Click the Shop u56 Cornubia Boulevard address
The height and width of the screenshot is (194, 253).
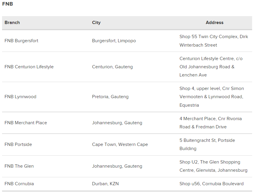(212, 184)
